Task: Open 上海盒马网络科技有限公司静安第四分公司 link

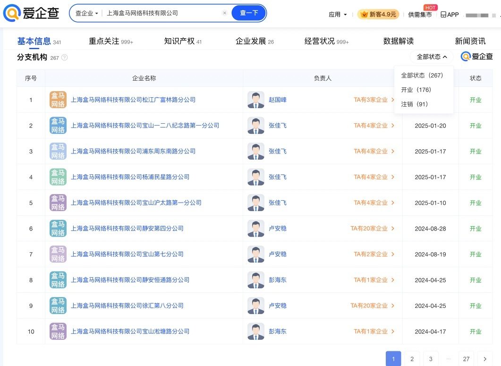Action: [x=127, y=229]
